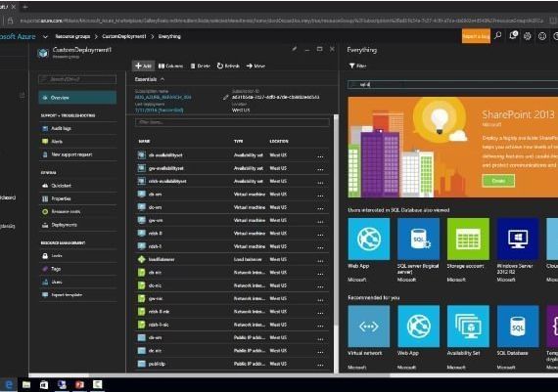Refresh the resource group list
This screenshot has height=392, width=558.
click(228, 66)
